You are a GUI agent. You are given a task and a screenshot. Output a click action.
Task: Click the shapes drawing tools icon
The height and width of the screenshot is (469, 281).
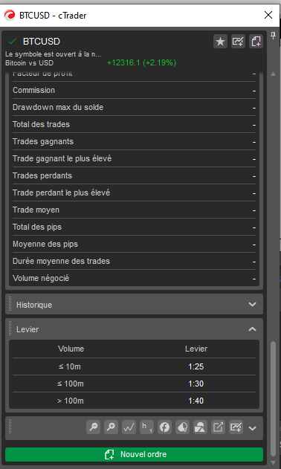tap(200, 427)
